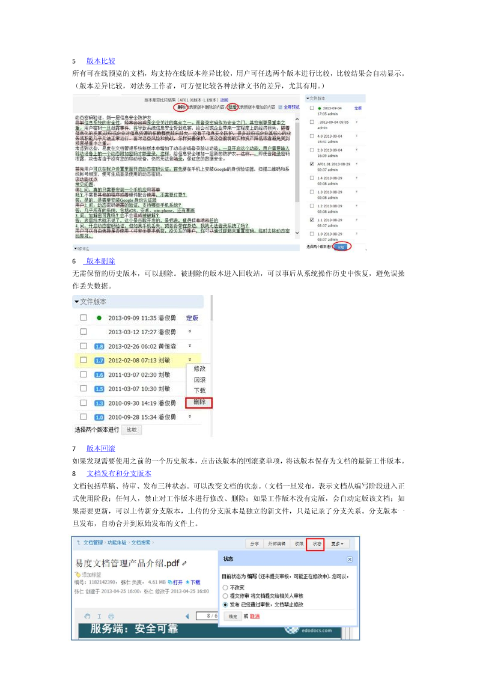Click the 取消 link in 状态 dialog
Viewport: 477px width, 675px height.
click(x=255, y=616)
